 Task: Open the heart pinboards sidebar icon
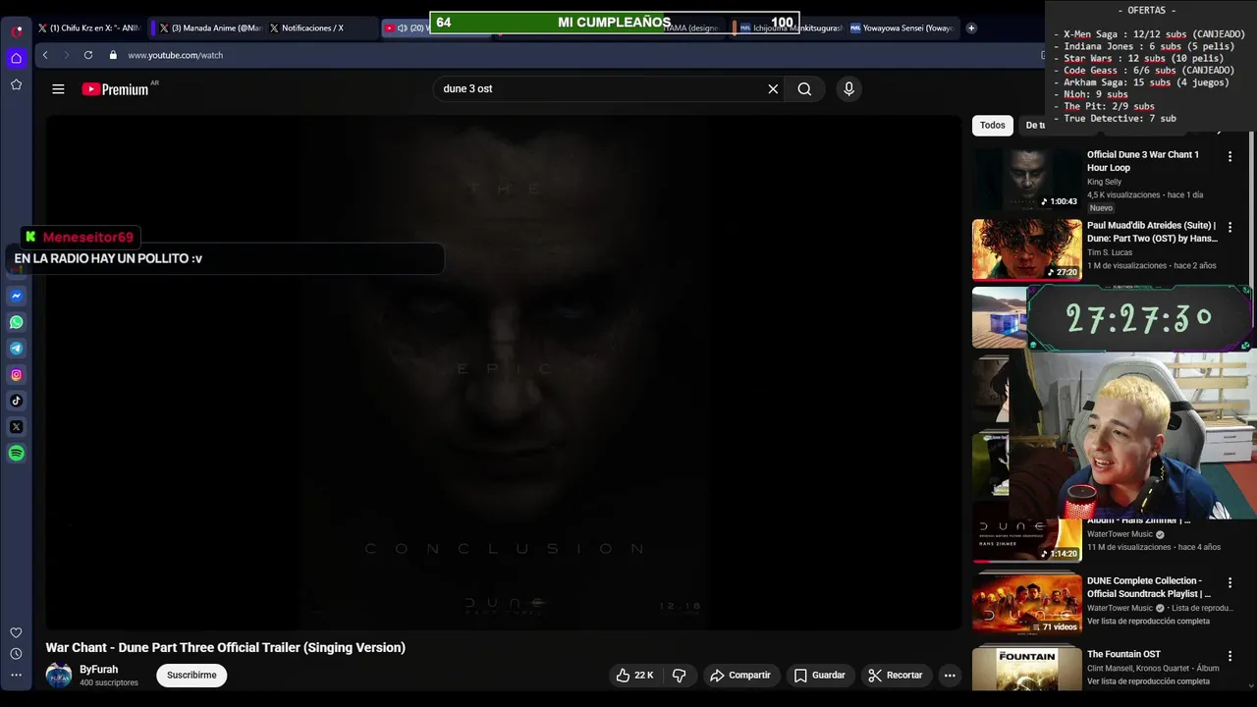17,632
